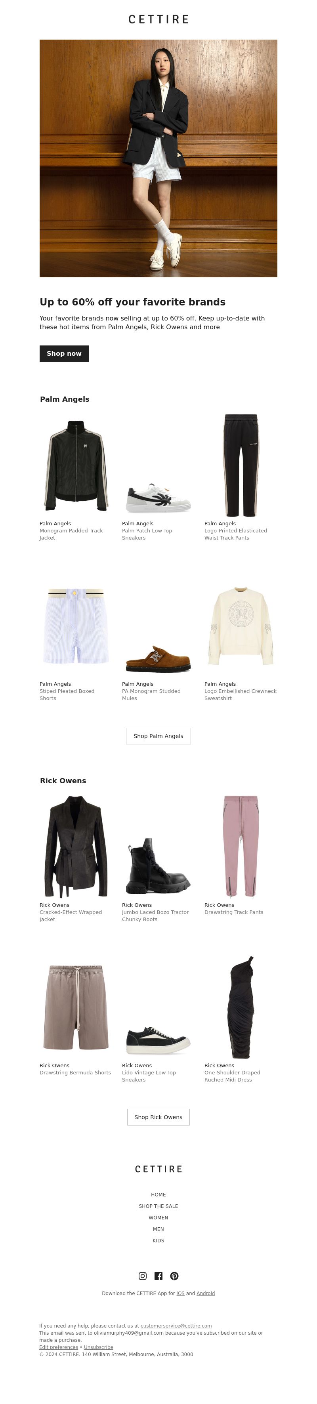Click the Shop Rick Owens button
The image size is (317, 1404).
point(158,1117)
